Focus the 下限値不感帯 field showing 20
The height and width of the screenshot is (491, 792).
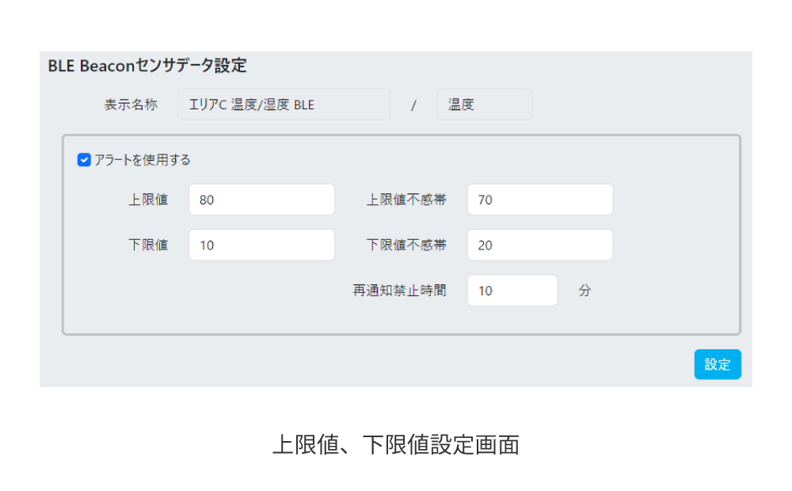pyautogui.click(x=540, y=245)
